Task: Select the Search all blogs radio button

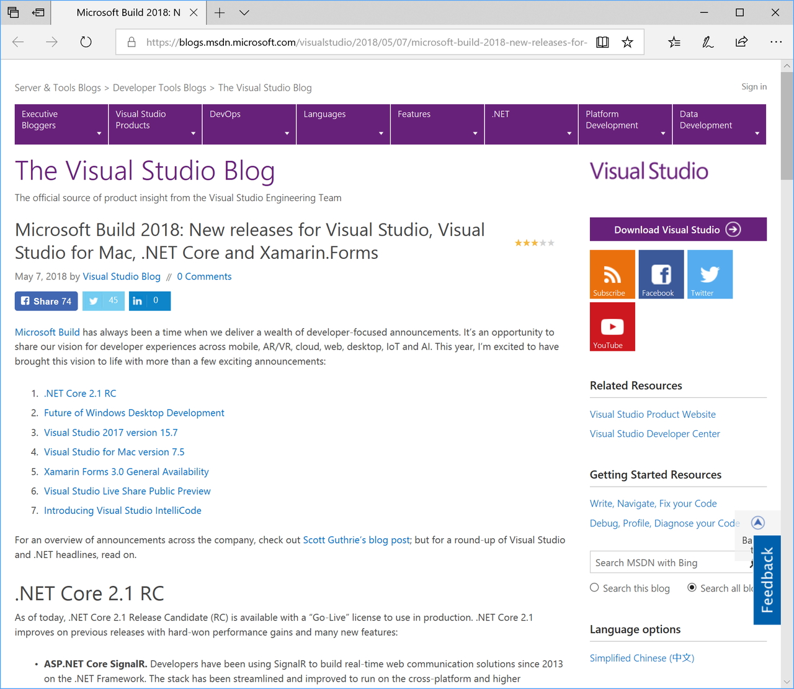Action: (x=692, y=587)
